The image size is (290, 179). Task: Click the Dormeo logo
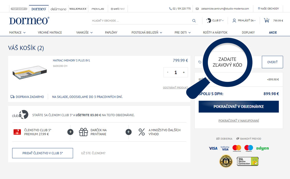click(x=29, y=21)
